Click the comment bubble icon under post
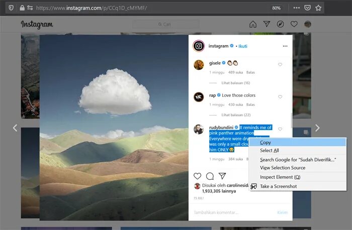Image resolution: width=352 pixels, height=230 pixels. click(x=210, y=176)
